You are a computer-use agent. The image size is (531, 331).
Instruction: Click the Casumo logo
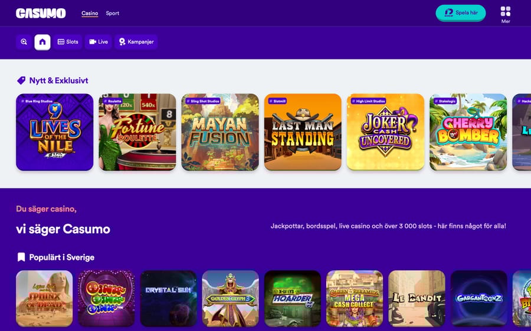[41, 13]
